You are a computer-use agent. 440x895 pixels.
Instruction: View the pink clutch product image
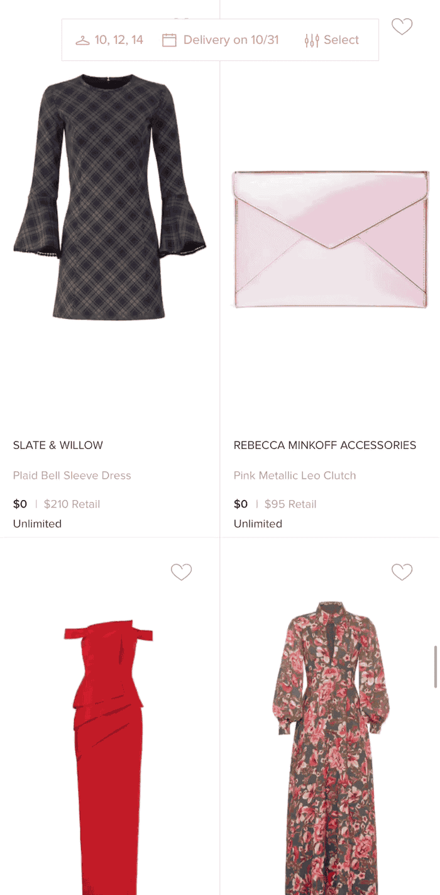click(x=331, y=240)
